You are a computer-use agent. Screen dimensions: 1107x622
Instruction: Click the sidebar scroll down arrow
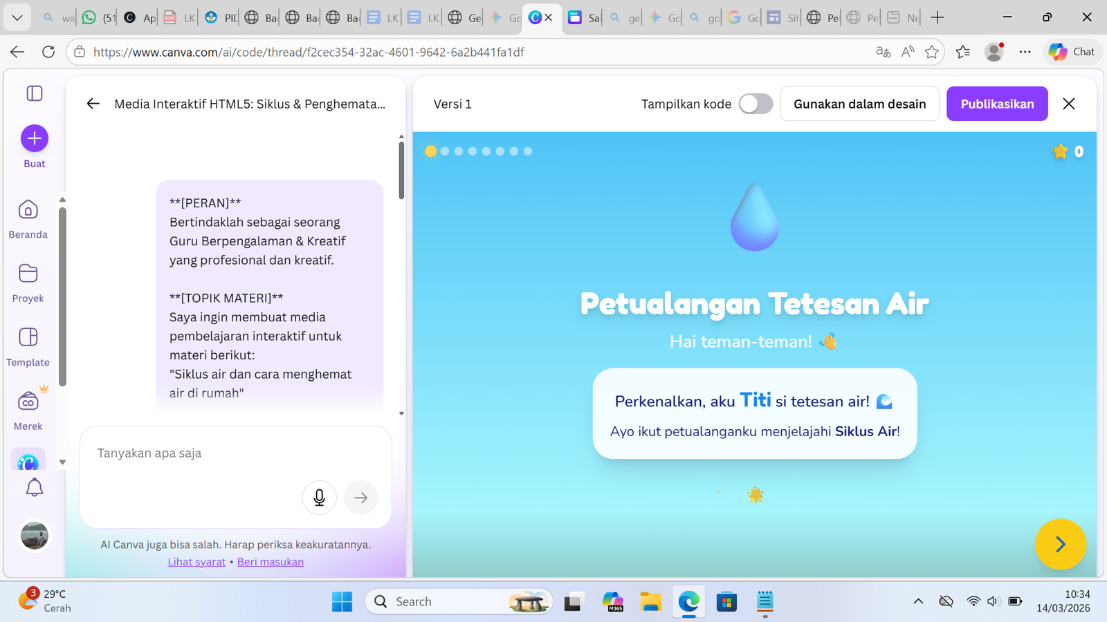(62, 462)
